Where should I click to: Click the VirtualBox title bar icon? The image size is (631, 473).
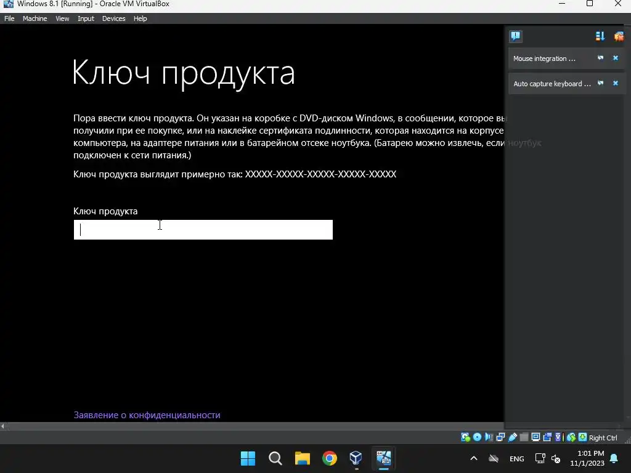[x=8, y=4]
